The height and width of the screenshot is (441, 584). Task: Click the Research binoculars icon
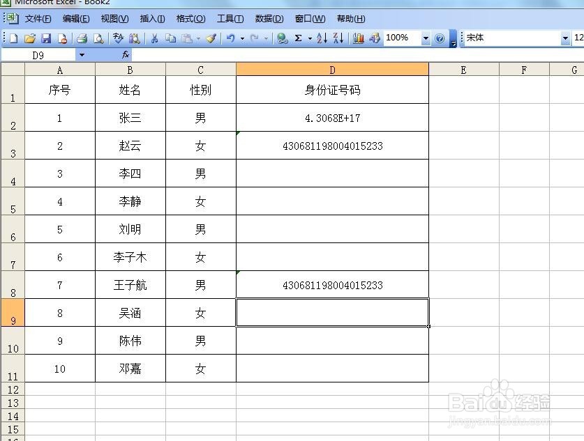pos(135,38)
